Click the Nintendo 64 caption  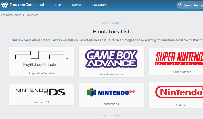pos(111,104)
